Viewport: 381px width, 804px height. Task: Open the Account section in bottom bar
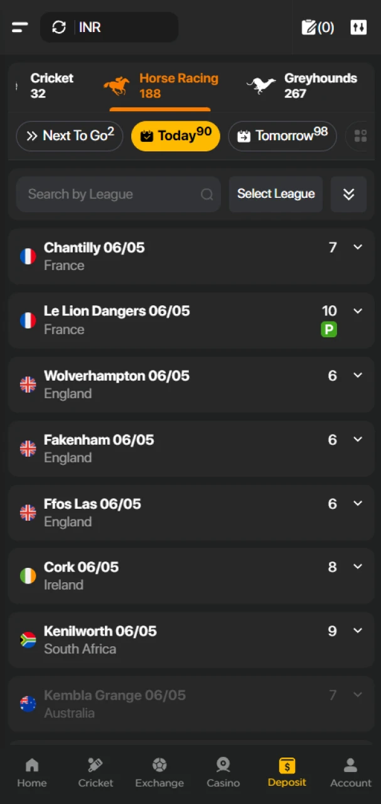pos(351,773)
